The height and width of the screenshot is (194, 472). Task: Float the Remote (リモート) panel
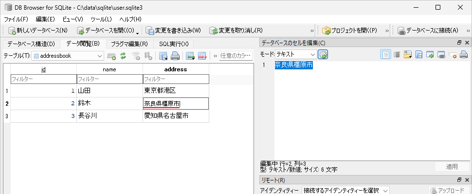pos(459,180)
